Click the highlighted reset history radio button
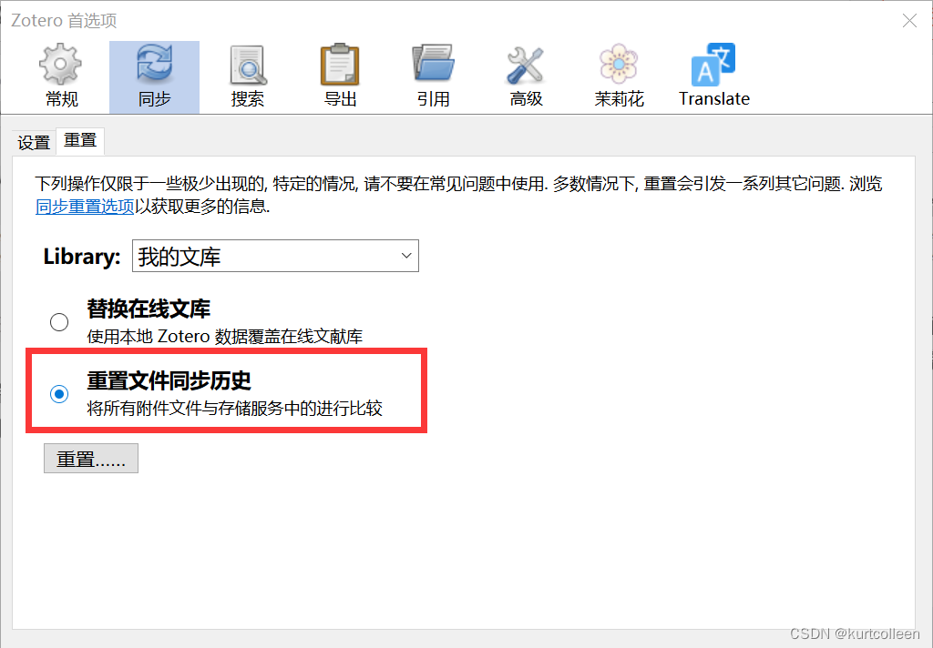The image size is (933, 648). pyautogui.click(x=59, y=394)
